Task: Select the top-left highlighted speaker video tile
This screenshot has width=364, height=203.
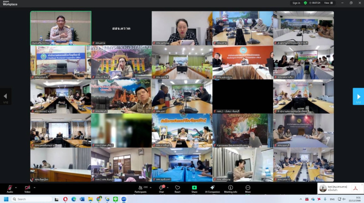Action: click(x=61, y=28)
